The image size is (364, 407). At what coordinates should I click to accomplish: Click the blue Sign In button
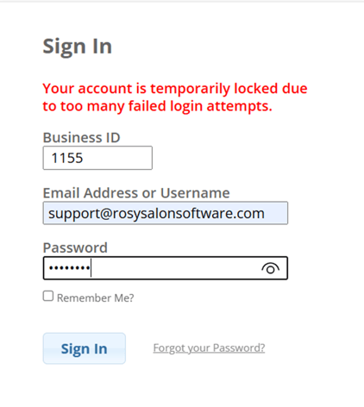[85, 348]
